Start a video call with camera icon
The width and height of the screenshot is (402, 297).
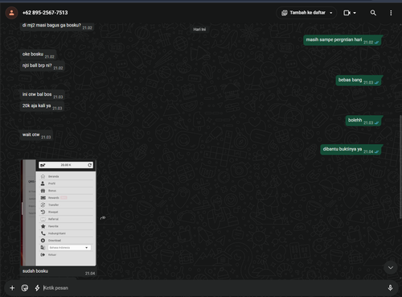click(x=347, y=13)
